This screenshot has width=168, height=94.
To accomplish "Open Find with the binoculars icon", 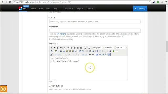I will click(80, 51).
